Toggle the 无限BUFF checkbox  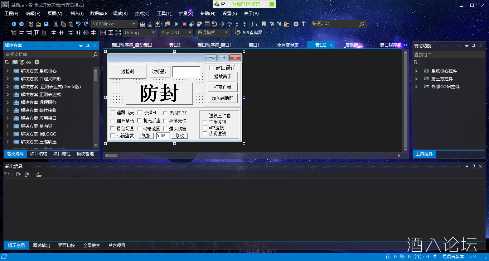pyautogui.click(x=165, y=113)
